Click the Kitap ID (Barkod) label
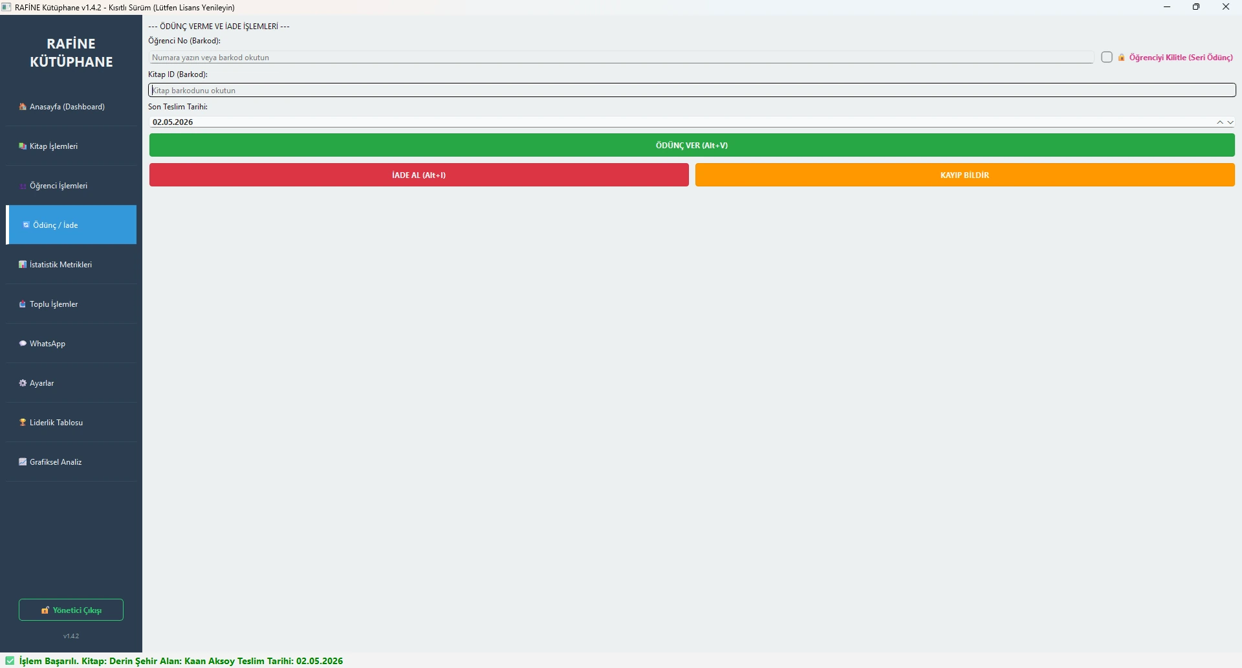Screen dimensions: 1242x668 pyautogui.click(x=178, y=74)
